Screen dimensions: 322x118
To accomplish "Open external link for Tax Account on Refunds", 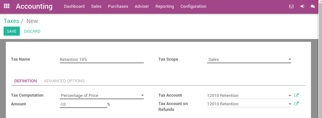I will click(296, 104).
